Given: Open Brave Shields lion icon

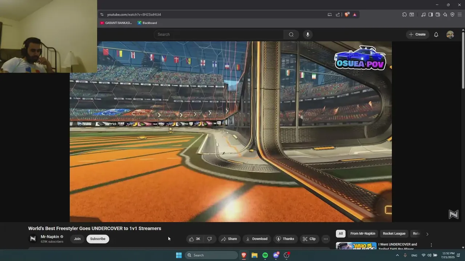Looking at the screenshot, I should [347, 14].
